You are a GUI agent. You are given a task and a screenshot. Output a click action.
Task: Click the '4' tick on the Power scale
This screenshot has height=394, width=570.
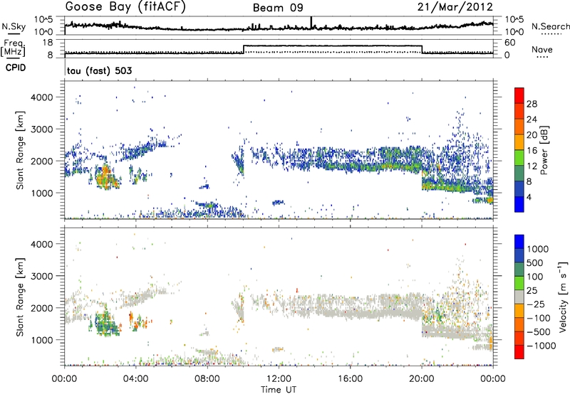click(x=529, y=197)
